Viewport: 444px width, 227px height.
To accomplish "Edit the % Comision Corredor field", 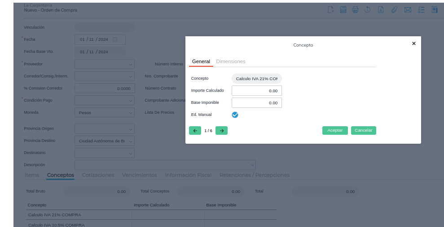I will (105, 88).
